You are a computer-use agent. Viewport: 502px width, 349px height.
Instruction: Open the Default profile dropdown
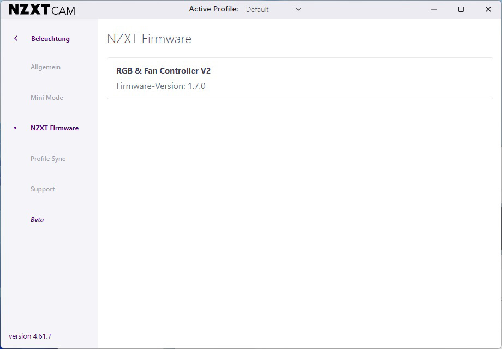click(273, 9)
